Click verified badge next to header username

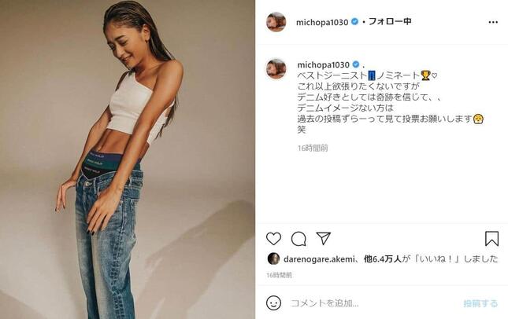coord(354,22)
